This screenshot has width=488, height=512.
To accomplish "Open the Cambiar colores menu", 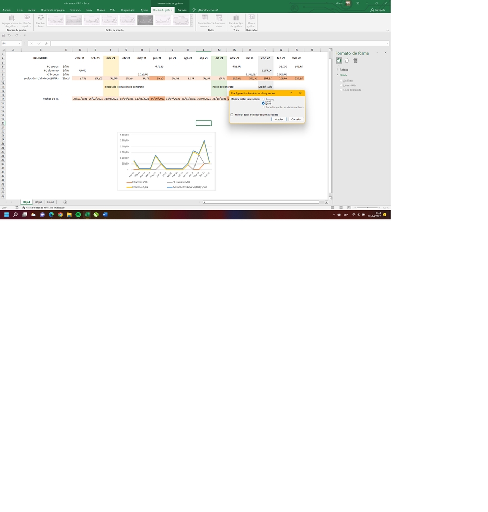I will tap(40, 21).
